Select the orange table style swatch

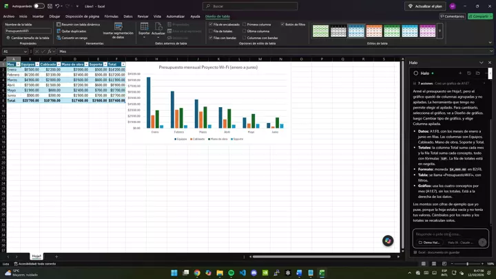click(x=374, y=31)
